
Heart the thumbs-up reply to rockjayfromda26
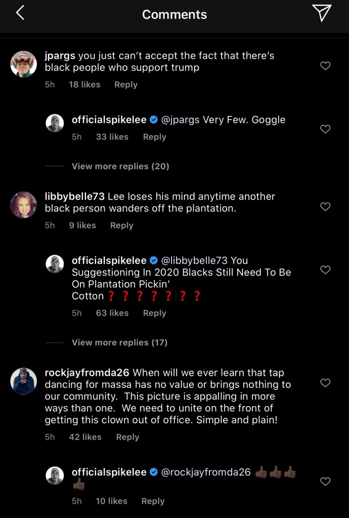click(x=326, y=482)
